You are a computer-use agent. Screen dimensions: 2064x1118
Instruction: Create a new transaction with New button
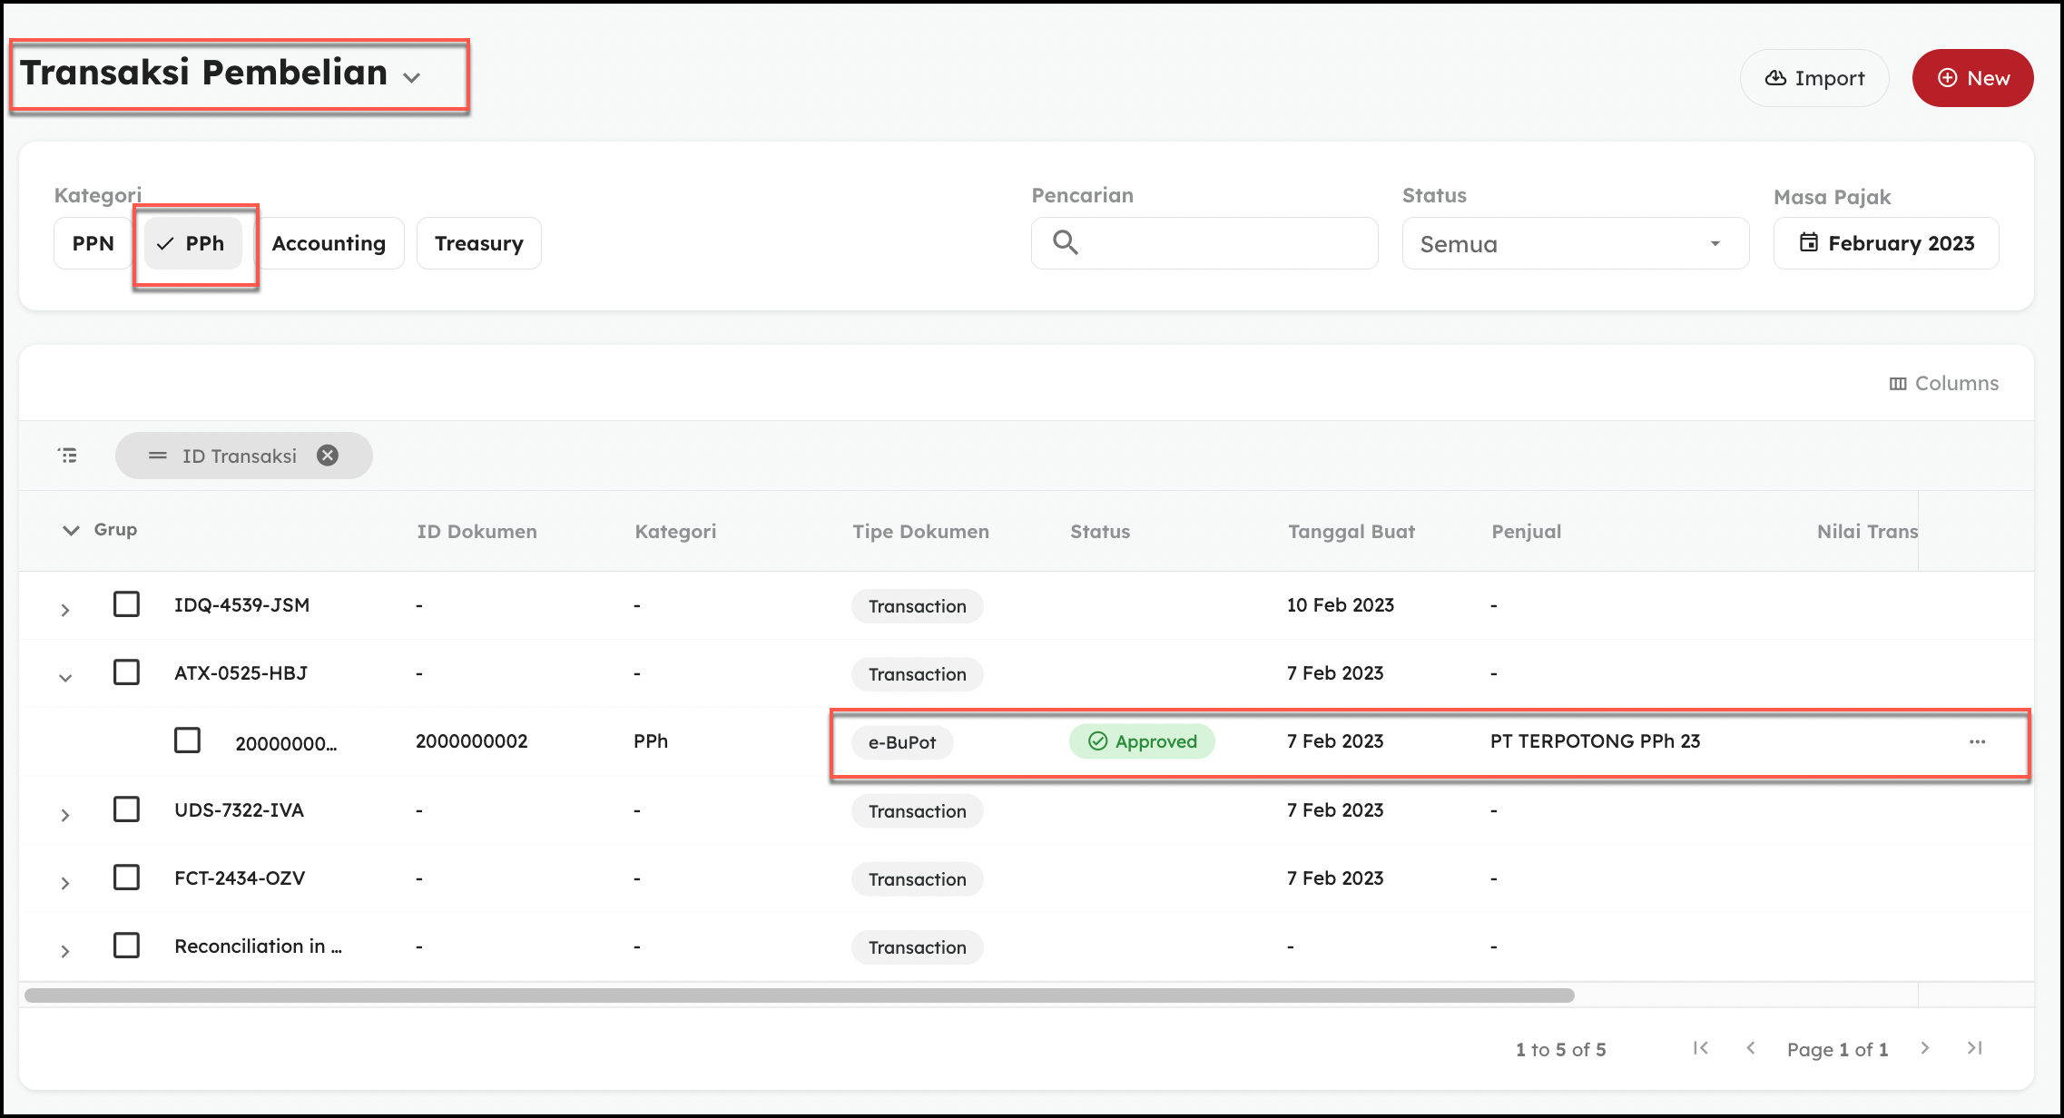(x=1972, y=78)
